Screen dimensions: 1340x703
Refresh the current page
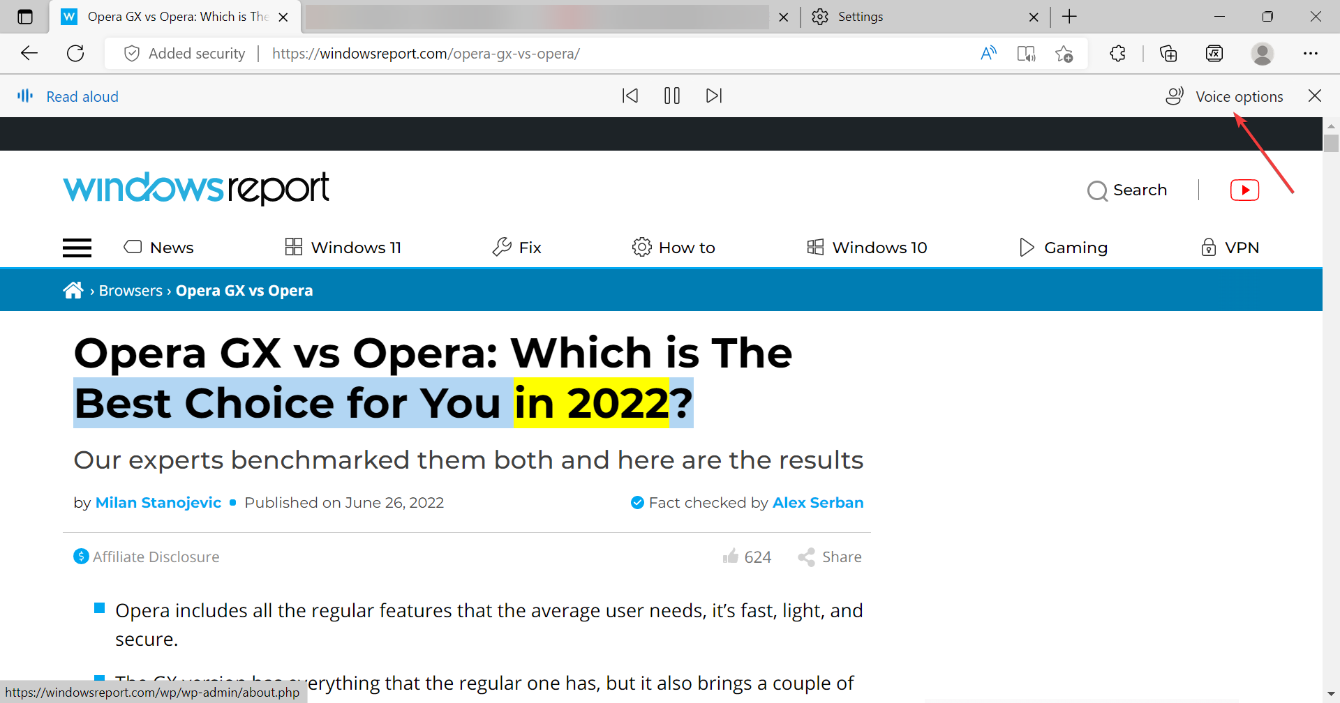click(75, 53)
